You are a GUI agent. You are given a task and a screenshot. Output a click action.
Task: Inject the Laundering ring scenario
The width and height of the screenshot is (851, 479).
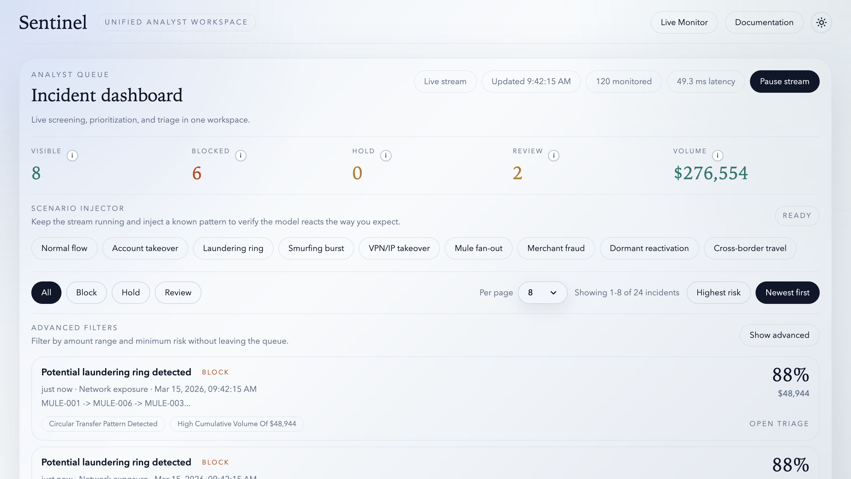tap(233, 248)
